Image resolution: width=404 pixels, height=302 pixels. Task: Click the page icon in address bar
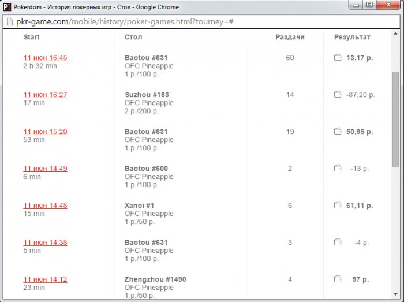click(x=10, y=21)
